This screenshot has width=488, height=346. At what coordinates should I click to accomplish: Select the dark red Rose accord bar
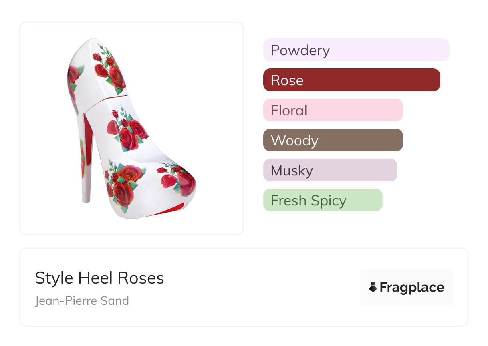[x=351, y=80]
